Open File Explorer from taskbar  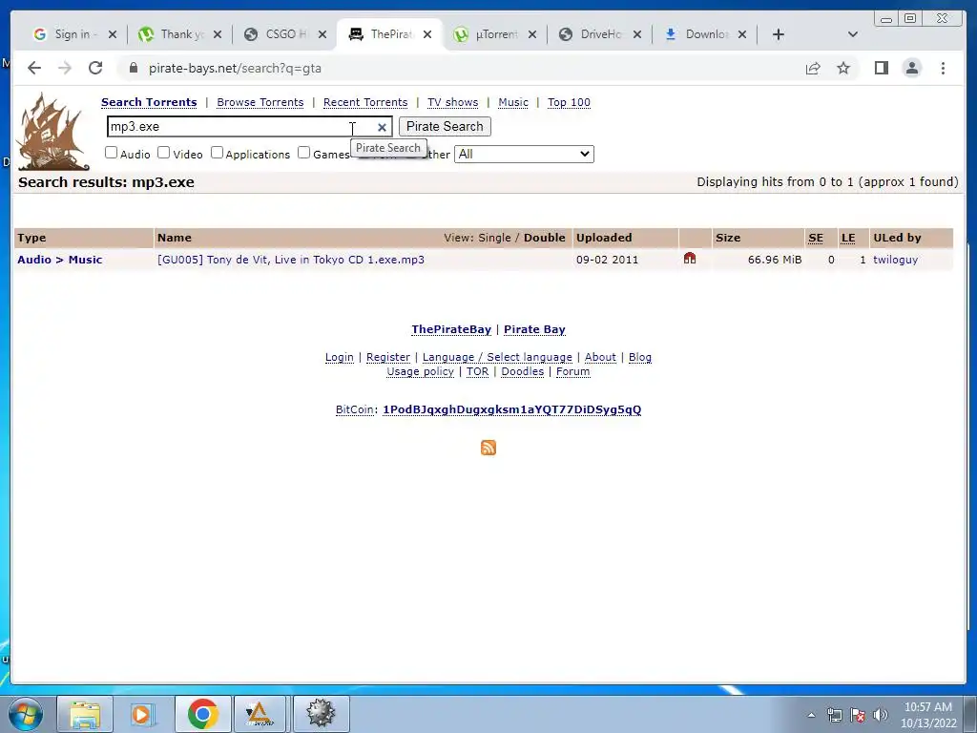pyautogui.click(x=85, y=714)
